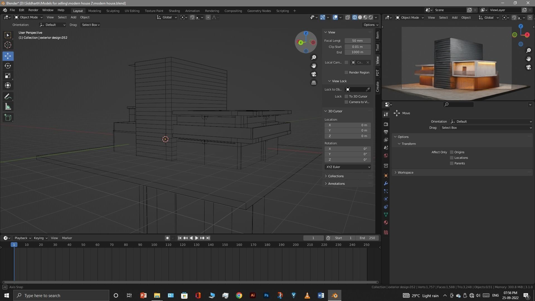Activate the Scale tool

[x=8, y=76]
